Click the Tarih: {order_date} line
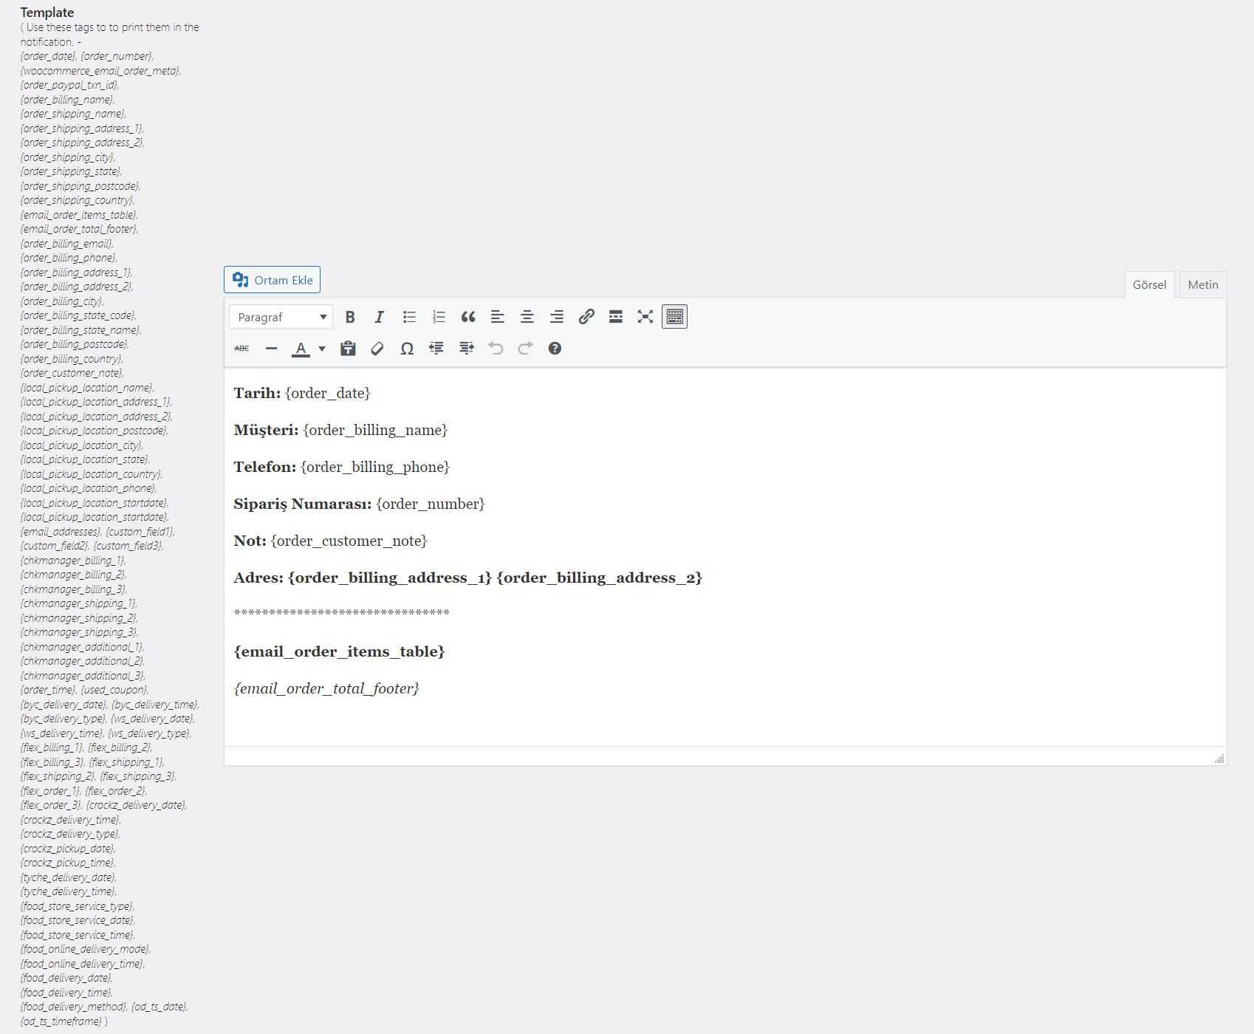This screenshot has height=1034, width=1254. coord(302,393)
